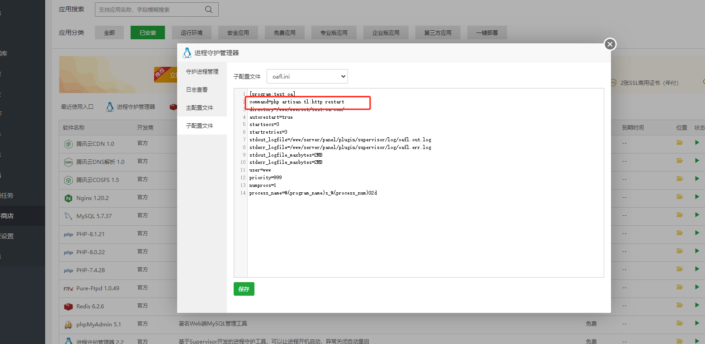
Task: Open the 主配置文件 tab
Action: click(x=199, y=108)
